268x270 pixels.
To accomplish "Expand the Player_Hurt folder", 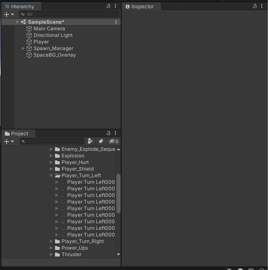I will click(x=51, y=162).
